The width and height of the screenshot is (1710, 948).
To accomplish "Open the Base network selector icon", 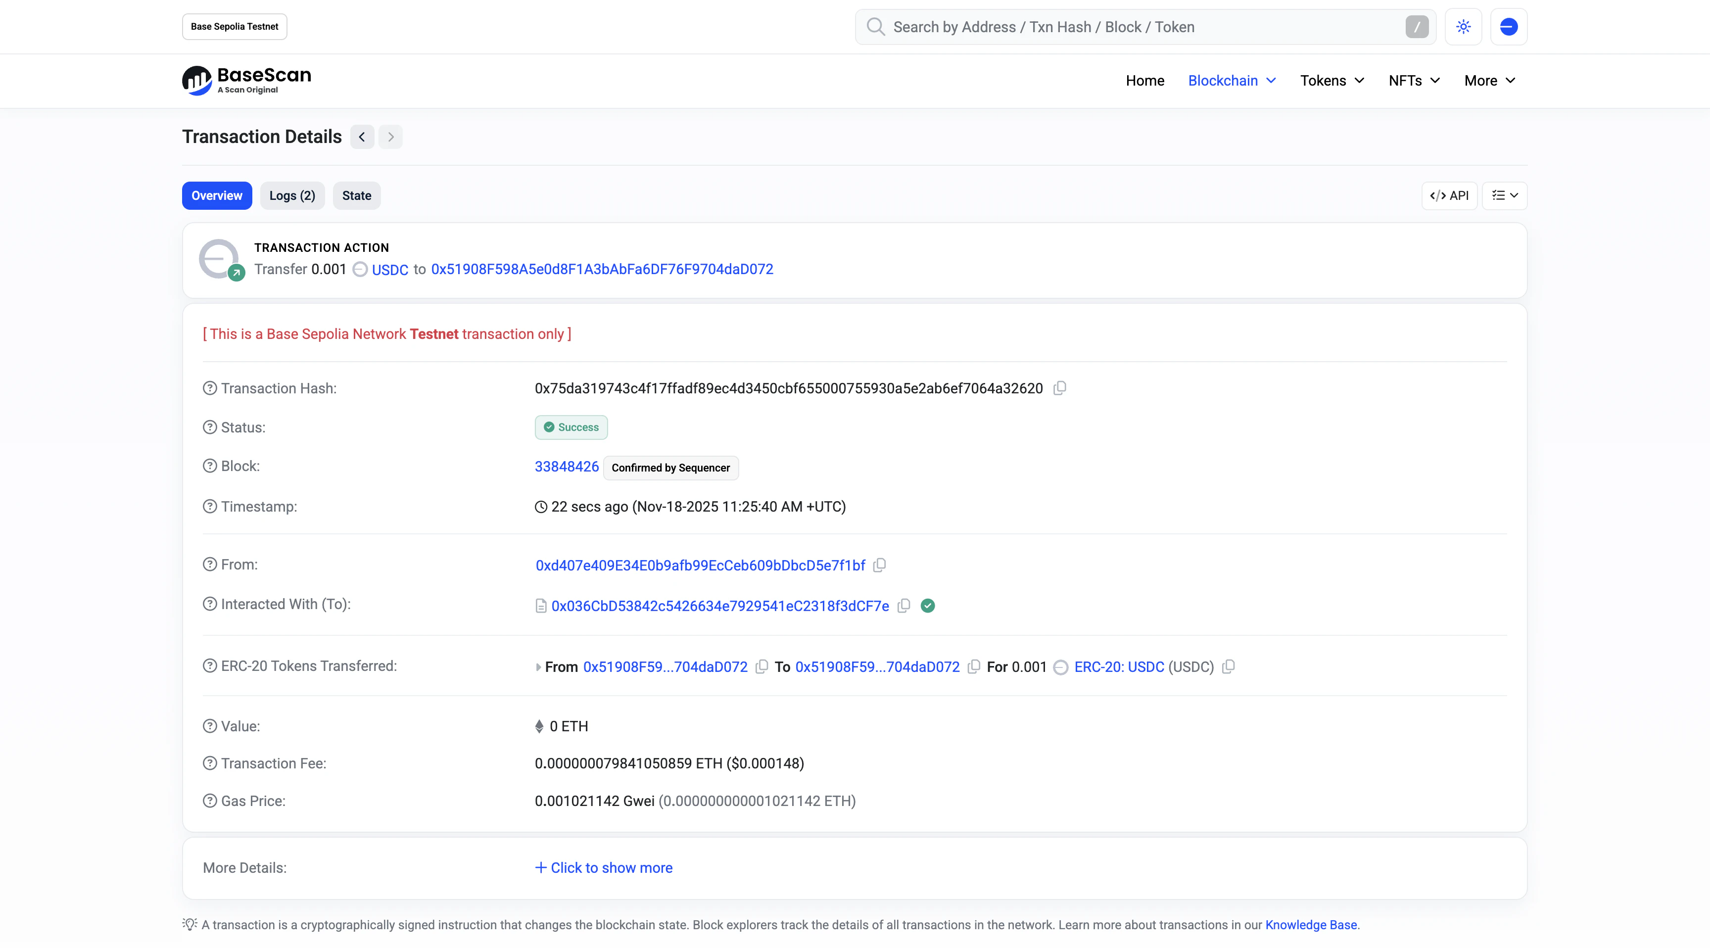I will pos(1508,27).
